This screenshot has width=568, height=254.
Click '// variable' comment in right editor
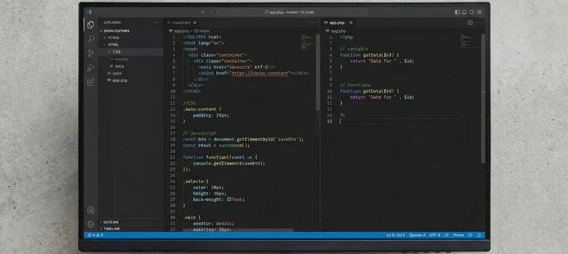click(x=354, y=49)
